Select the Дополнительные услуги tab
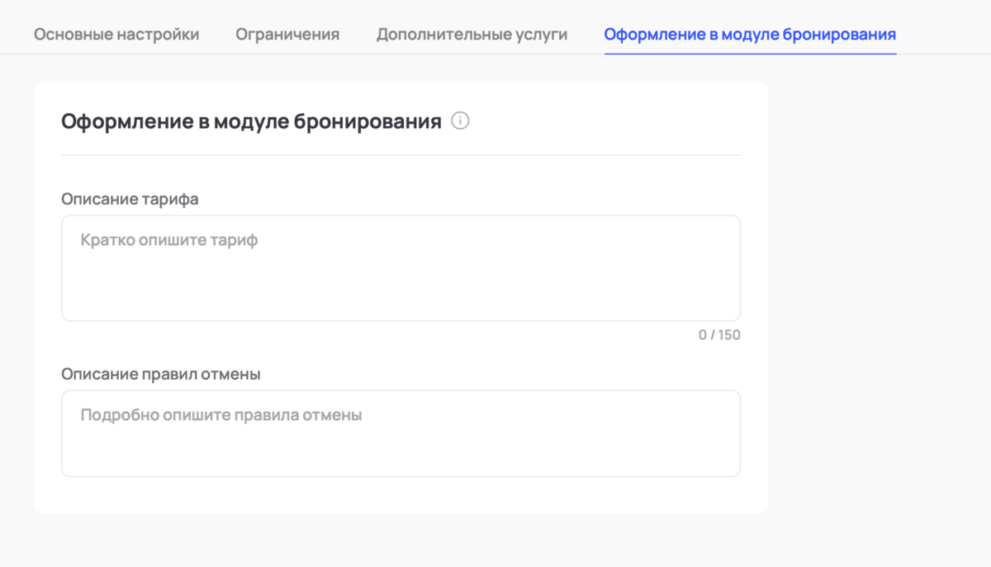Image resolution: width=991 pixels, height=567 pixels. (x=472, y=35)
